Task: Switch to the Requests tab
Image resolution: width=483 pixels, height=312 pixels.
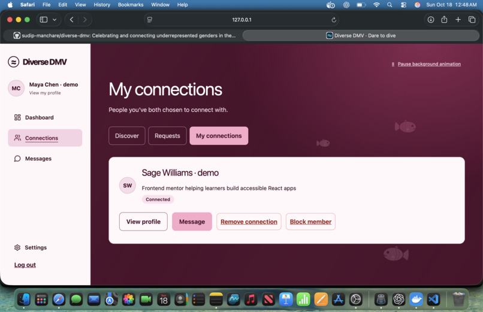Action: (167, 136)
